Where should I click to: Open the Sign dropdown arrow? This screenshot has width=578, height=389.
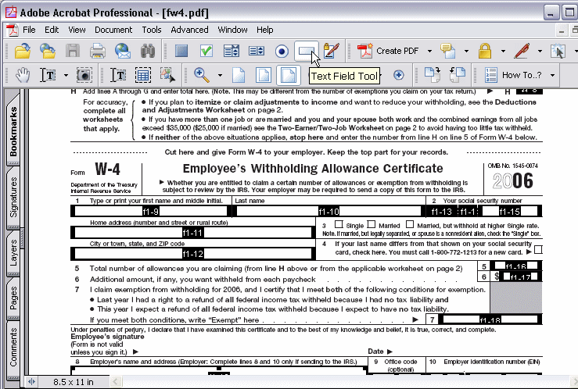(540, 51)
